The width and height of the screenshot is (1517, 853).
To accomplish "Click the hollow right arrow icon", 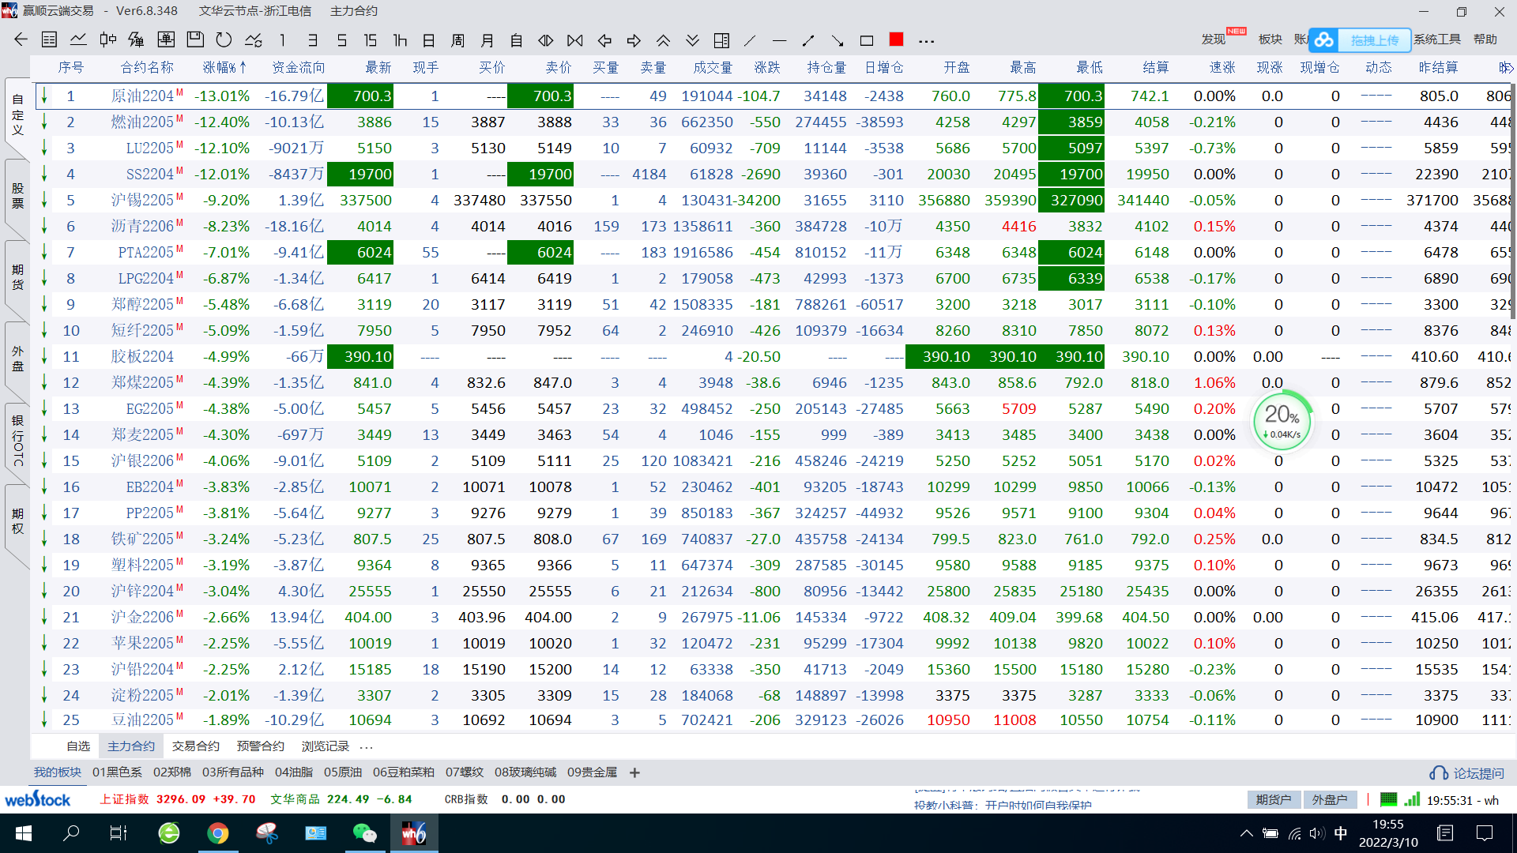I will pyautogui.click(x=634, y=39).
